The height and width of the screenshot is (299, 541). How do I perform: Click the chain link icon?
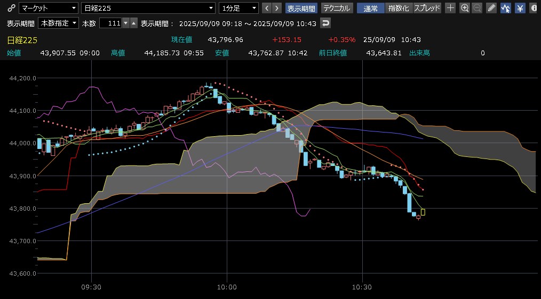coord(11,8)
